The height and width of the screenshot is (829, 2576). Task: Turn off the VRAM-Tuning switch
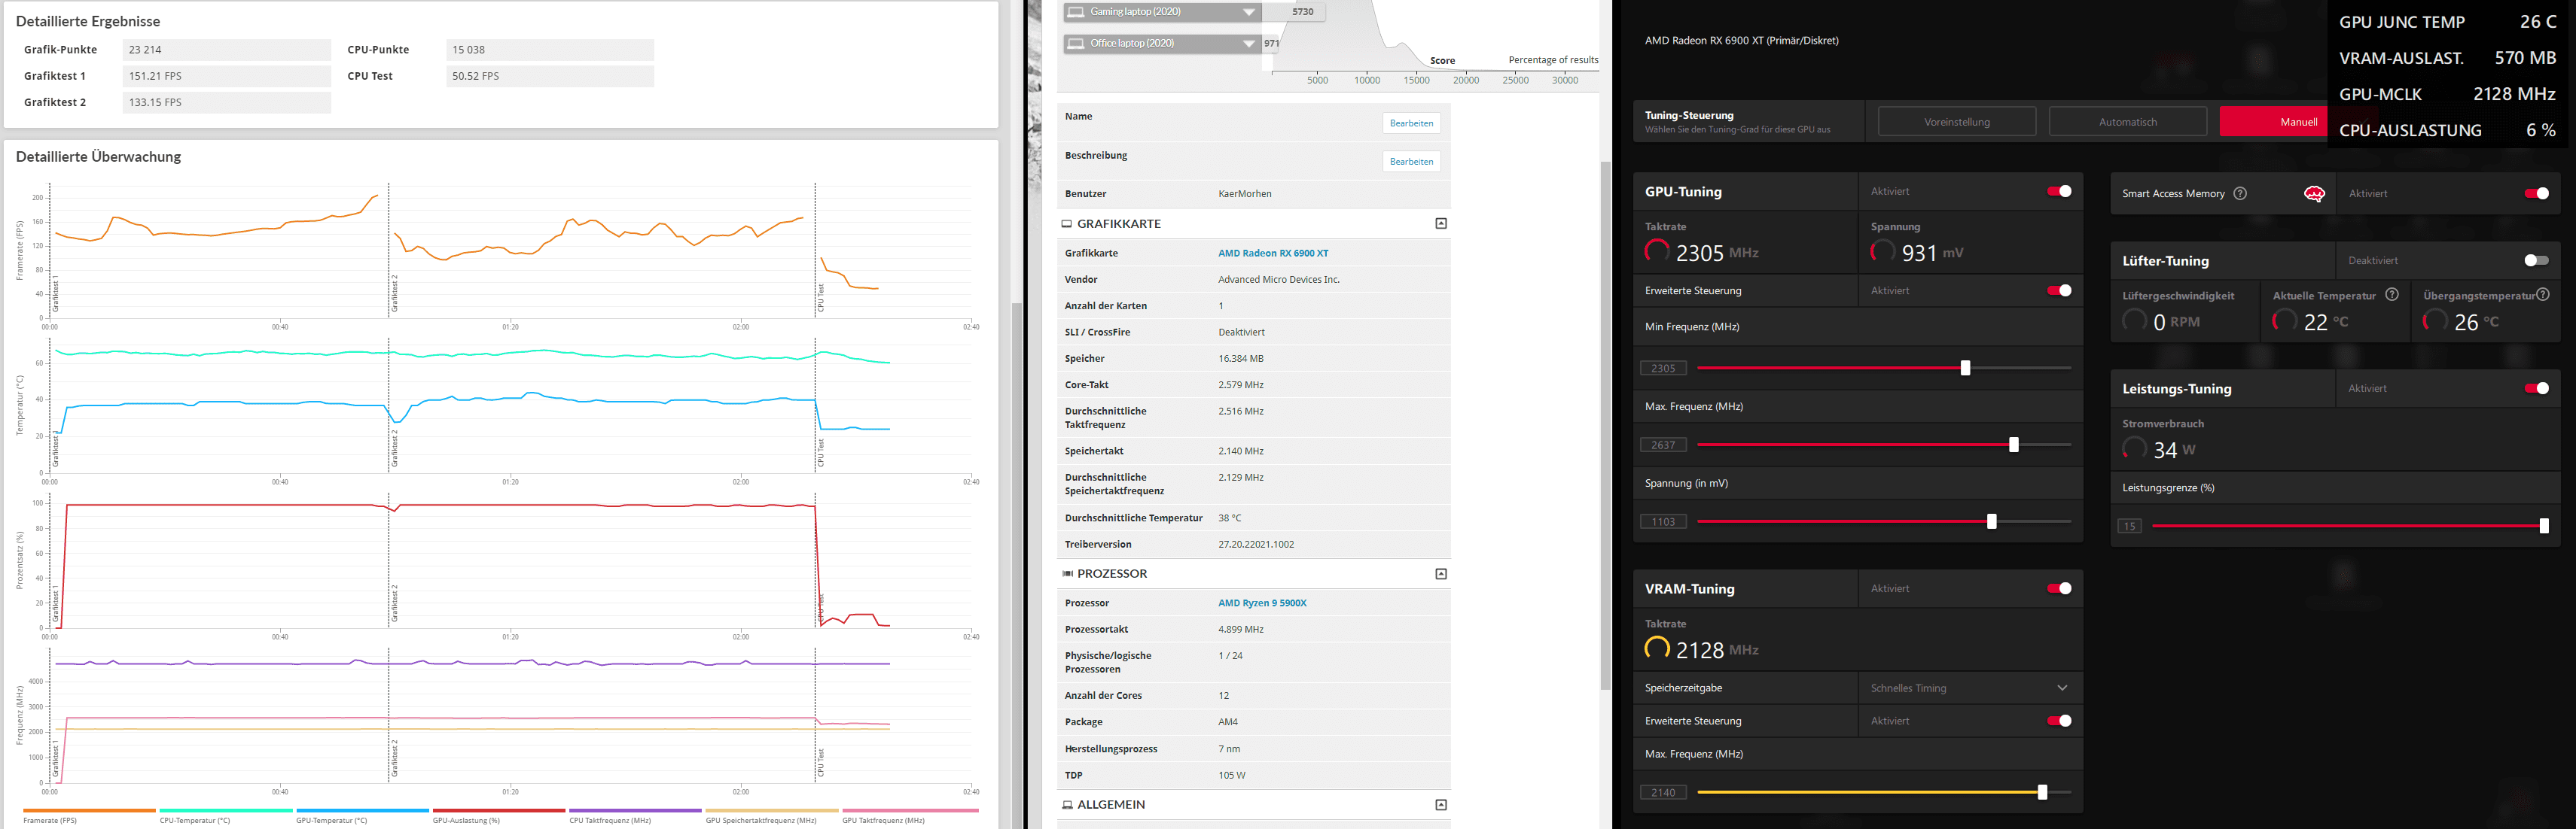click(x=2059, y=588)
